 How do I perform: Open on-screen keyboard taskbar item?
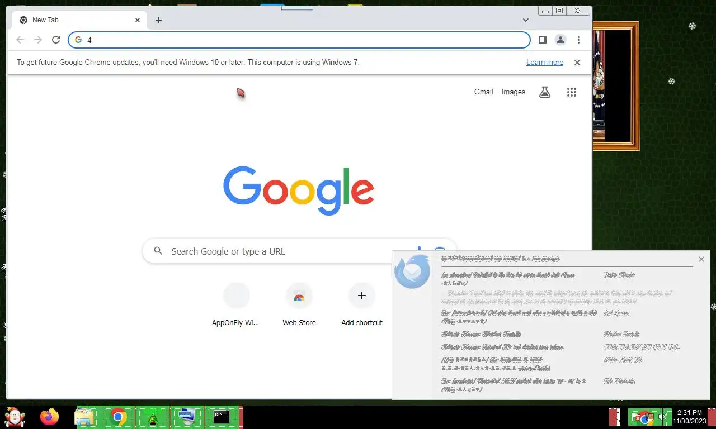(187, 417)
